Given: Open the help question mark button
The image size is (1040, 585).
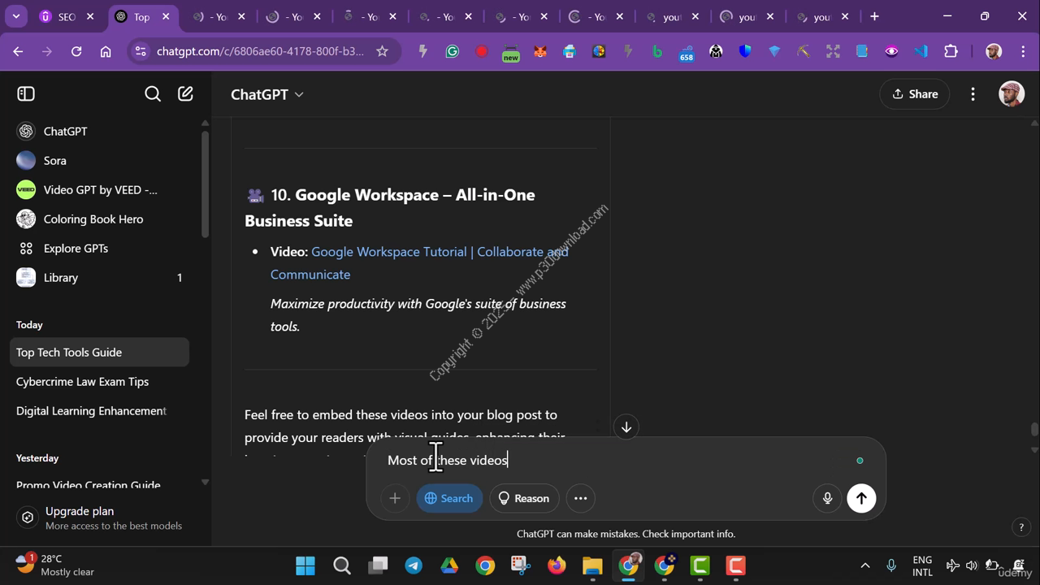Looking at the screenshot, I should (x=1021, y=527).
